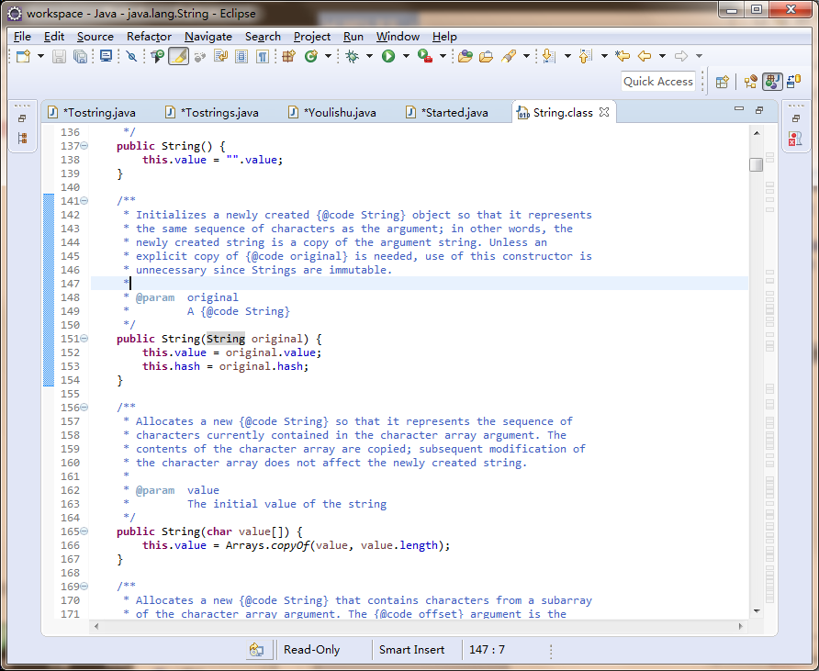Open the New dropdown arrow

tap(40, 56)
